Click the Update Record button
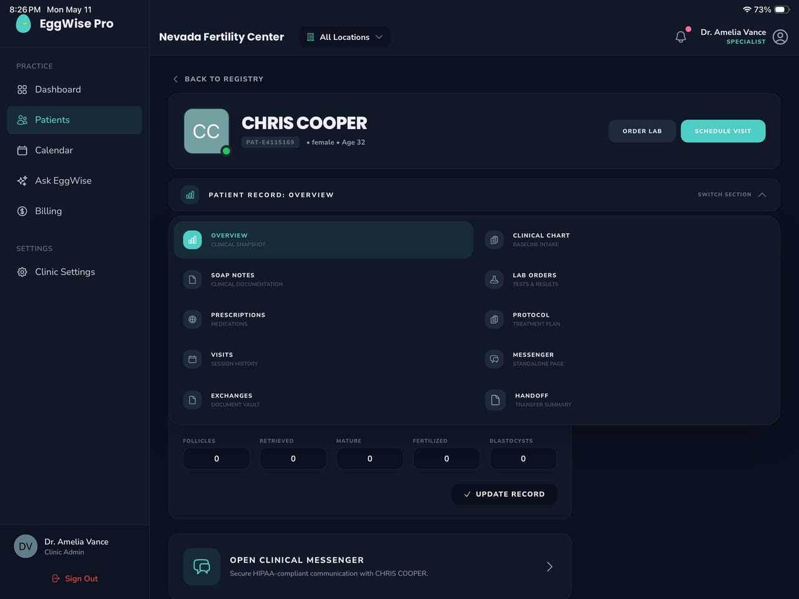Viewport: 799px width, 599px height. [x=504, y=494]
